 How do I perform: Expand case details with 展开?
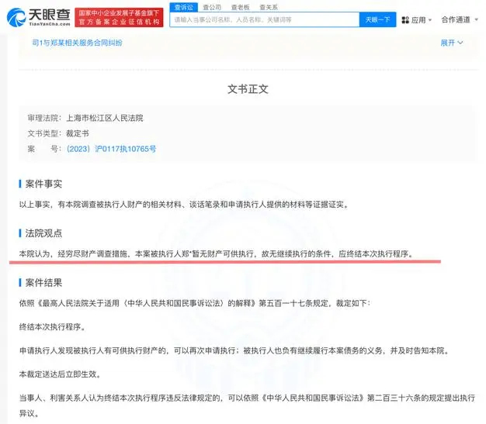452,43
